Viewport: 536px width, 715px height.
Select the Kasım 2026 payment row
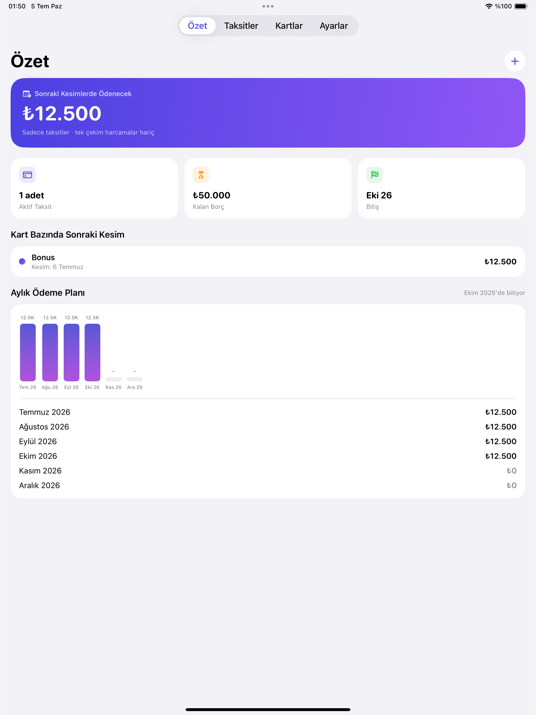(268, 471)
